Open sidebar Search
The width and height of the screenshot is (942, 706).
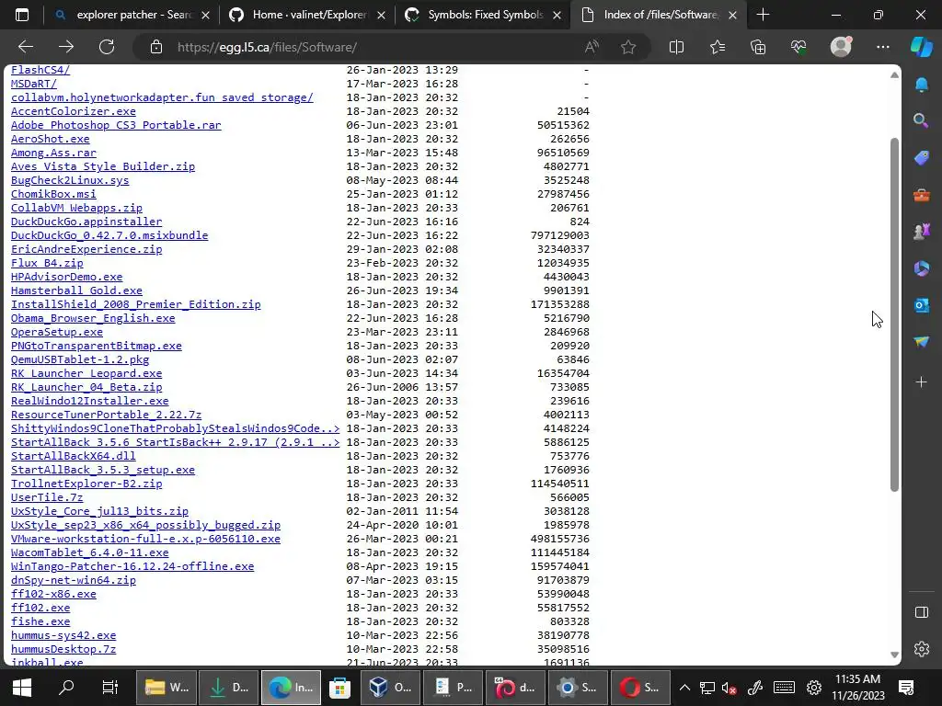[x=922, y=120]
